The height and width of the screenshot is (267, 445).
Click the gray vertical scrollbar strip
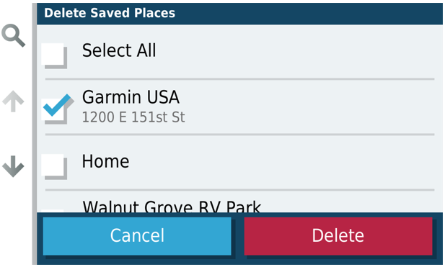click(35, 134)
